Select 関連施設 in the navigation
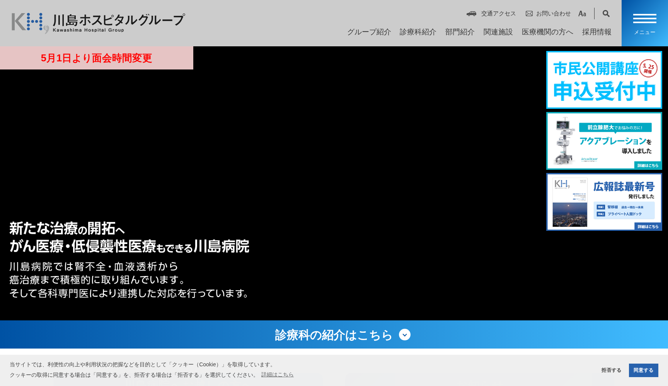Screen dimensions: 668x386 [498, 32]
